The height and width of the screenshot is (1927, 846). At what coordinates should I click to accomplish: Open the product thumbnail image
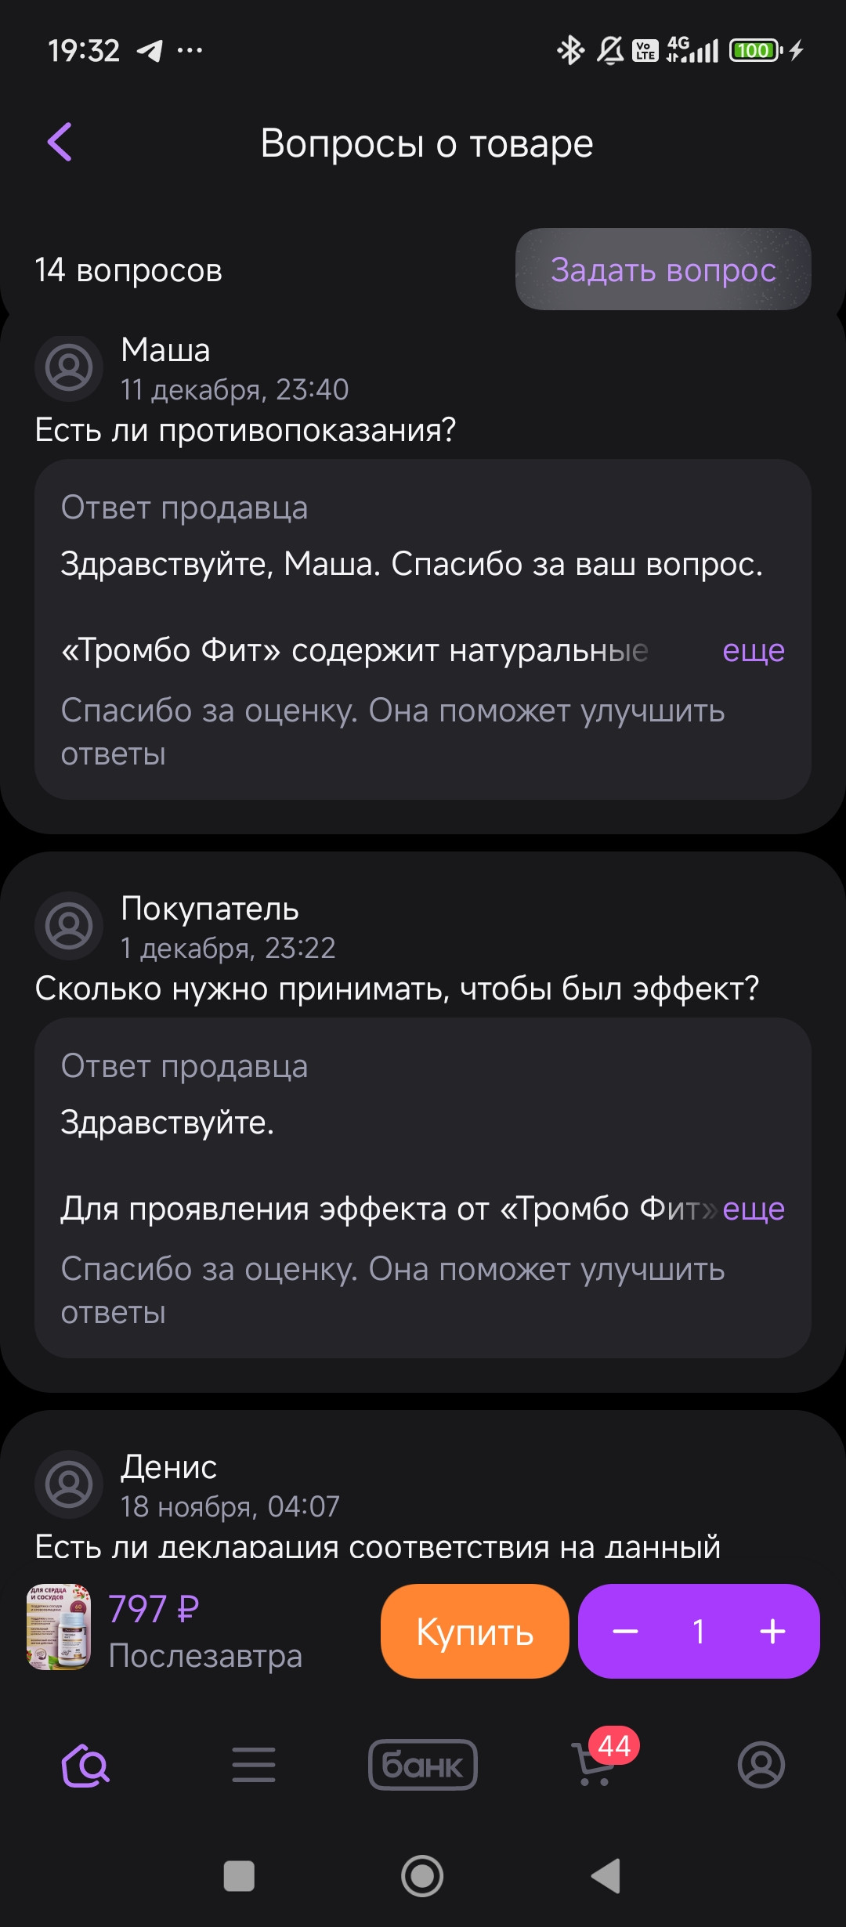tap(59, 1627)
